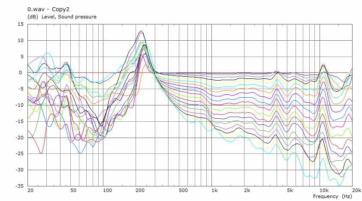Click the black curve's peak near 200 Hz
362x201 pixels.
coord(141,31)
